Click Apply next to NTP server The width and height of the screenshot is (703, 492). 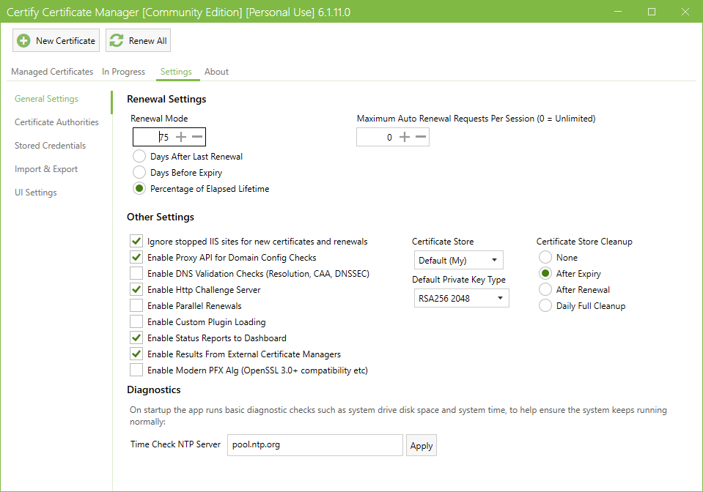(422, 445)
